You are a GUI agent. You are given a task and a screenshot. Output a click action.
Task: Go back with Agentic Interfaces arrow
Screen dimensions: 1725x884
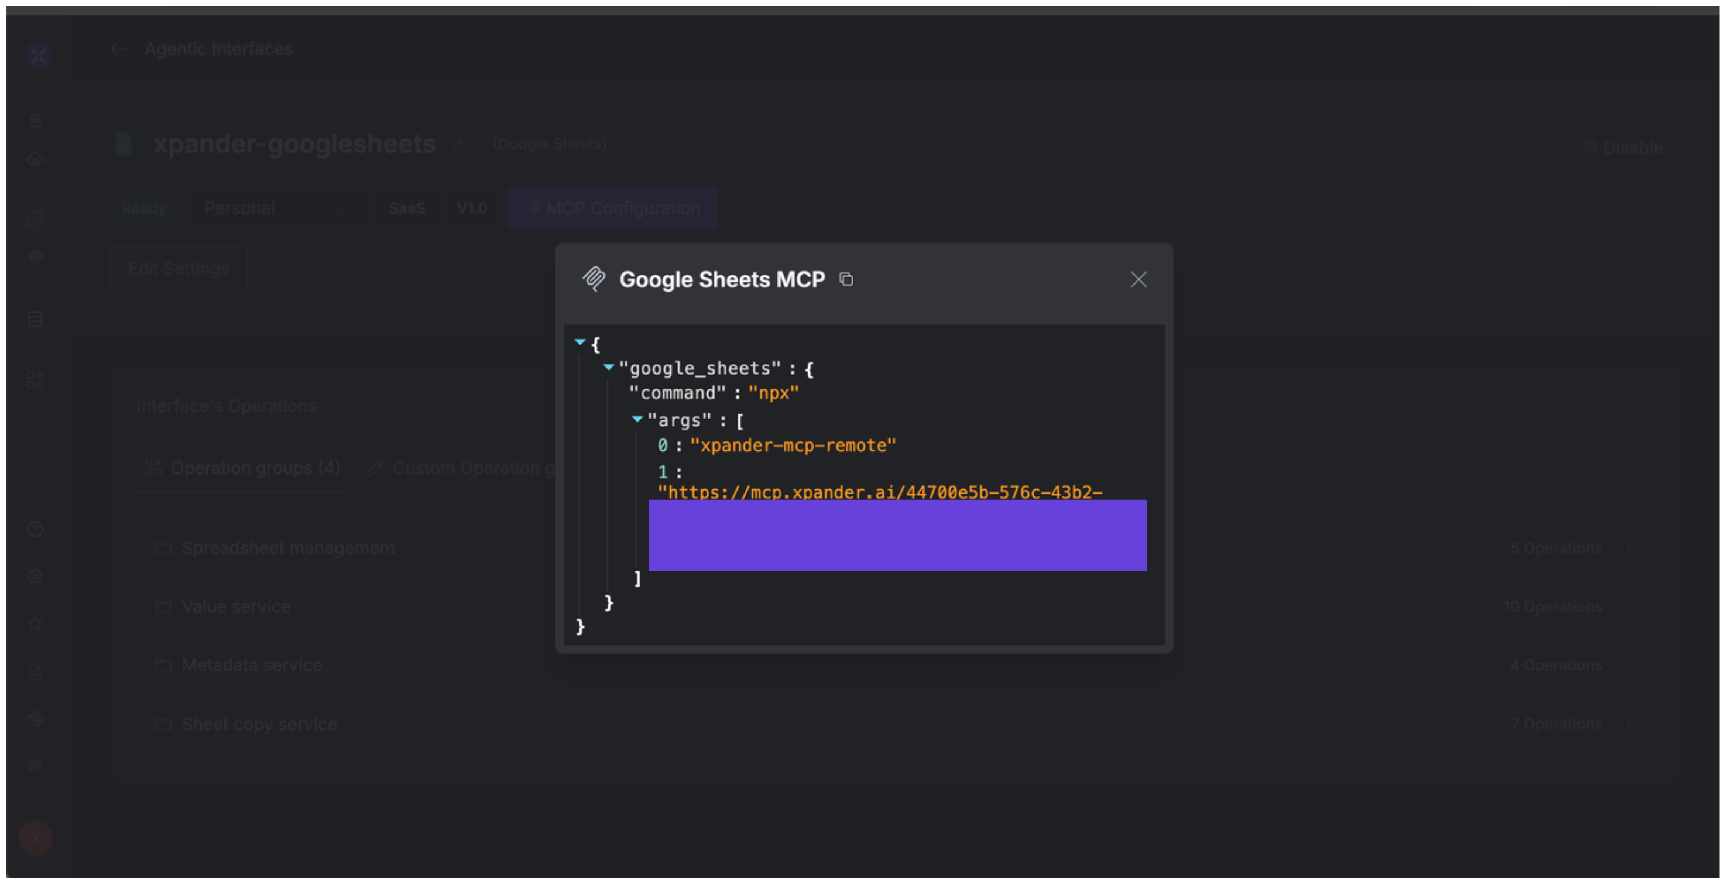point(118,49)
